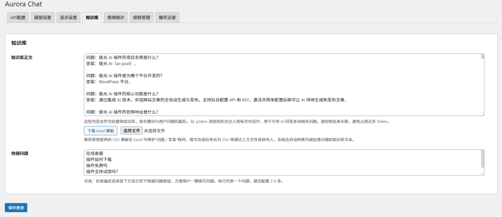Click the hint starting '推荐使用提供的 CSV 模板'
The image size is (502, 217).
(219, 140)
